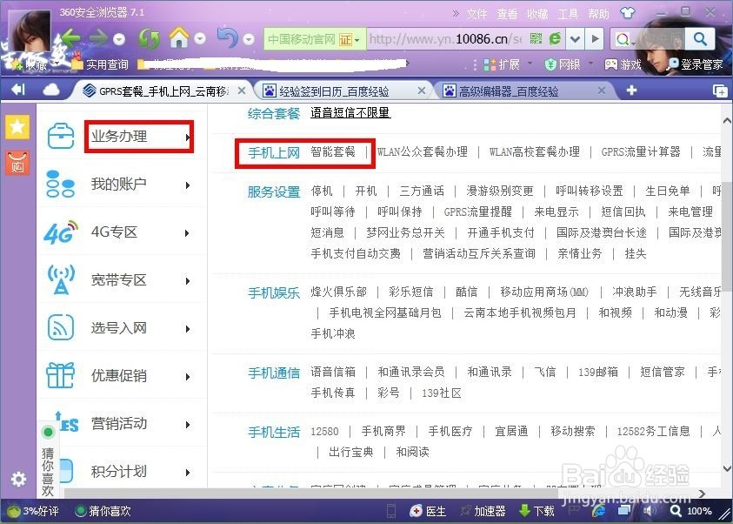Screen dimensions: 733x524
Task: Open favorites star in left sidebar
Action: pos(17,127)
